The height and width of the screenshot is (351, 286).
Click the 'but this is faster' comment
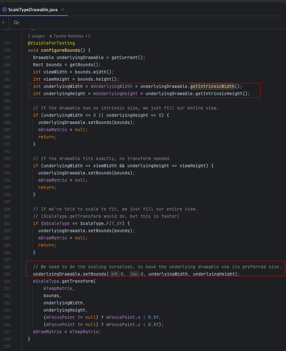pos(106,217)
